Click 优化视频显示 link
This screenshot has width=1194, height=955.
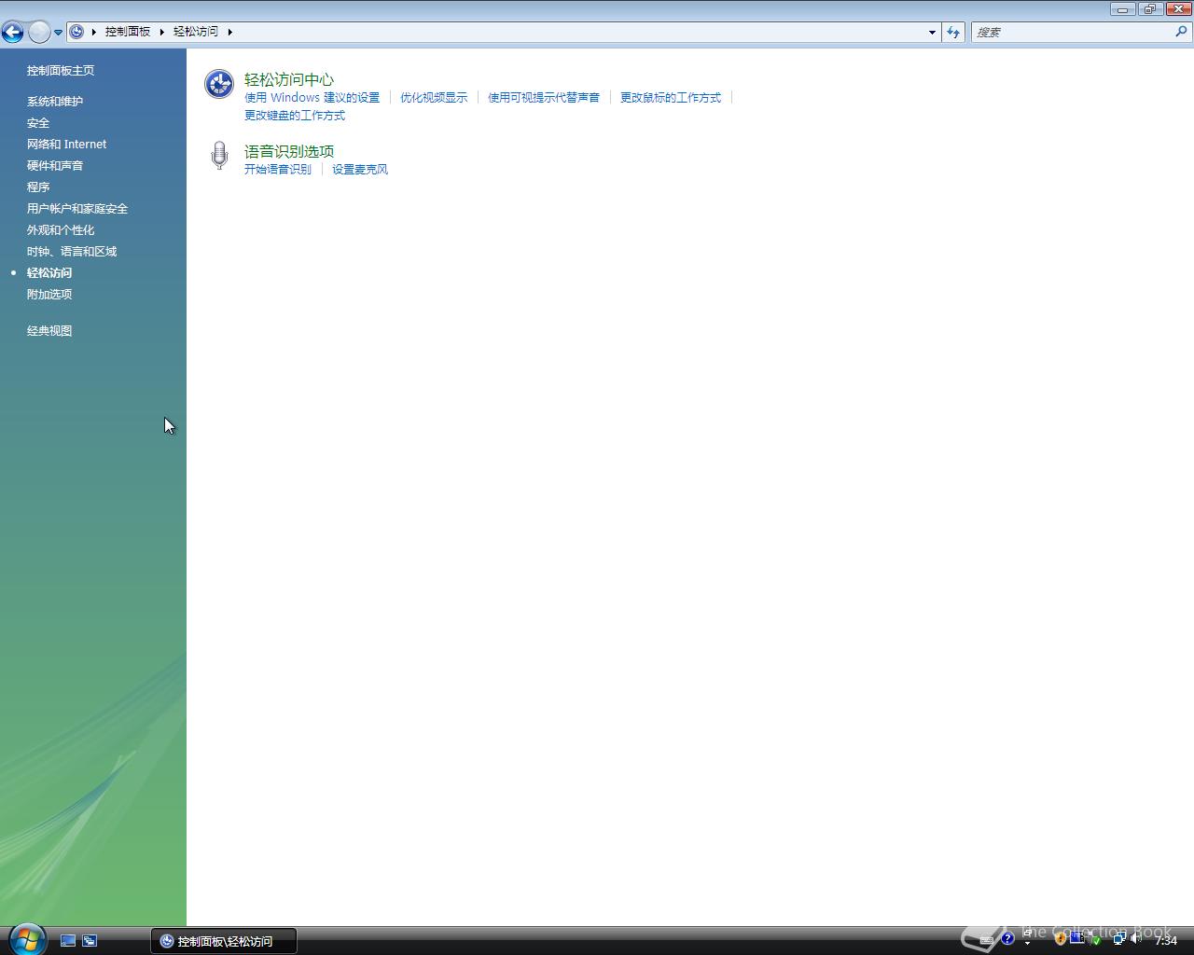click(x=434, y=98)
